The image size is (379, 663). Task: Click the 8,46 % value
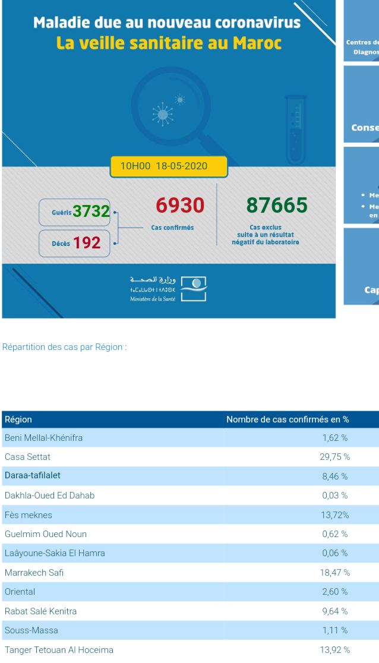click(334, 476)
